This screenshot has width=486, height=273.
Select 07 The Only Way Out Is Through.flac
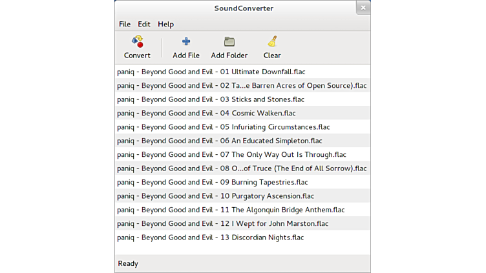click(x=231, y=155)
